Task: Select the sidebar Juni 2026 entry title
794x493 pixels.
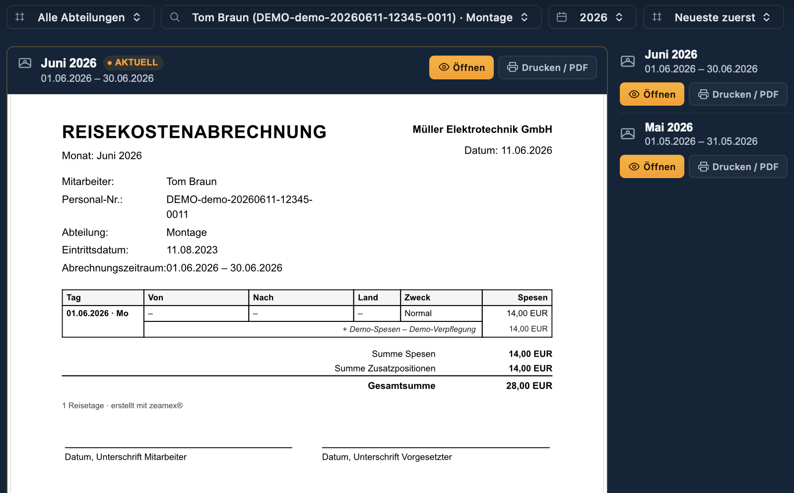Action: 671,55
